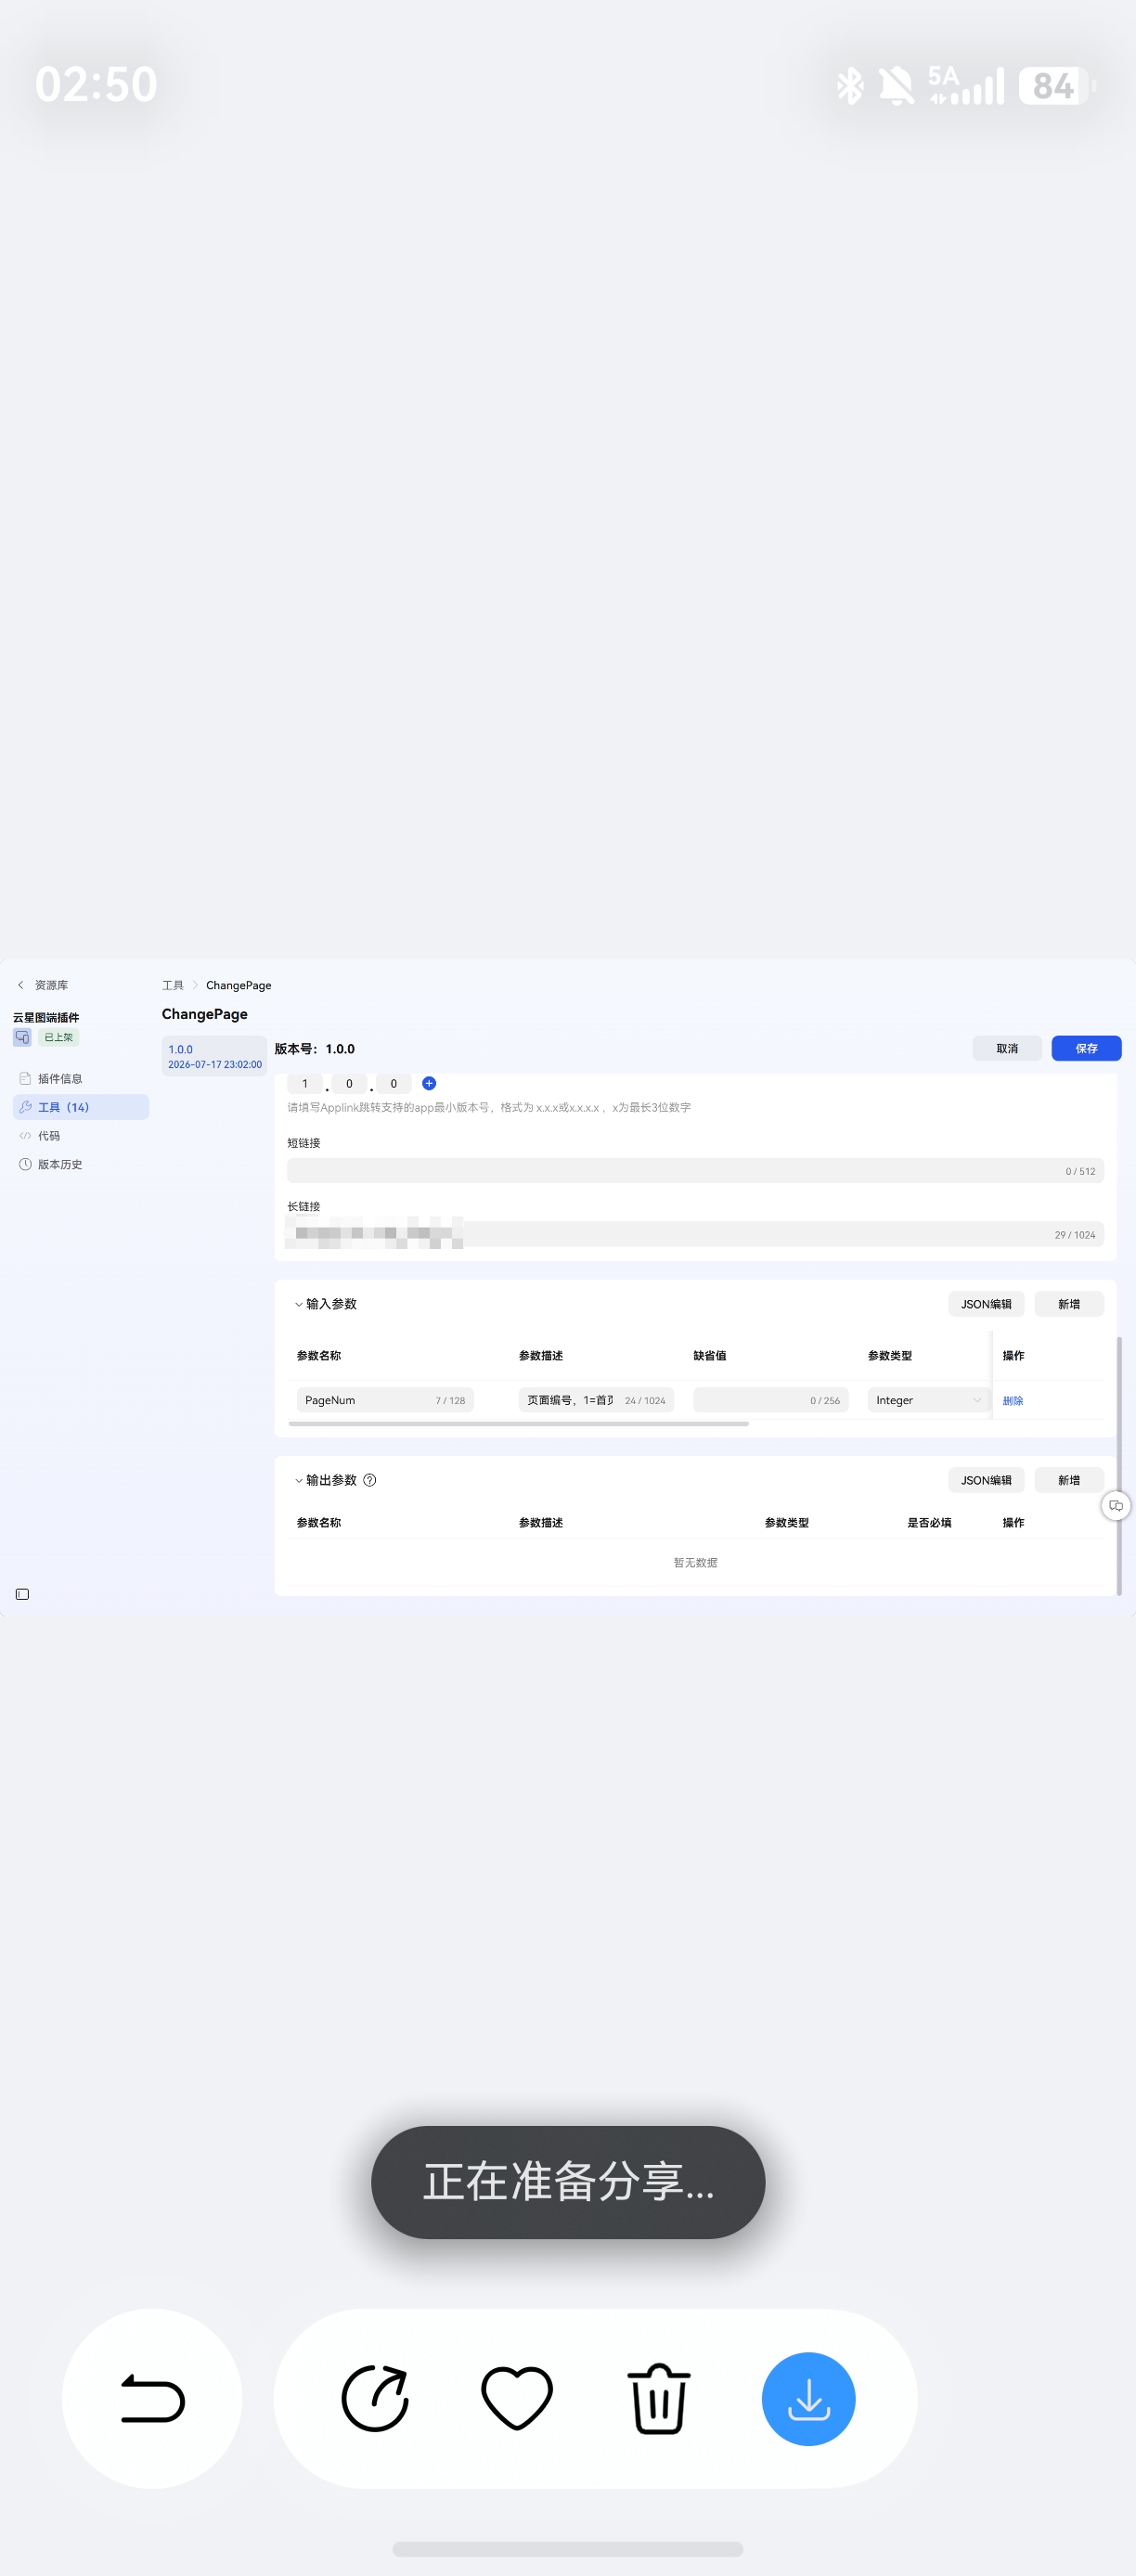Click the third version digit field
The image size is (1136, 2576).
394,1083
